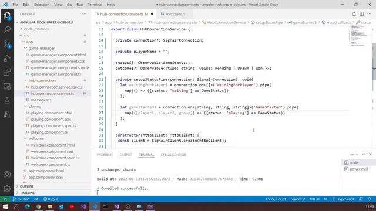Viewport: 376px width, 211px height.
Task: Open the Explorer view in activity bar
Action: pyautogui.click(x=7, y=16)
